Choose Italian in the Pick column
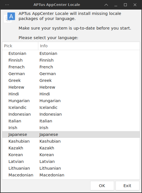Screen dimensions: 142x193 (15, 121)
